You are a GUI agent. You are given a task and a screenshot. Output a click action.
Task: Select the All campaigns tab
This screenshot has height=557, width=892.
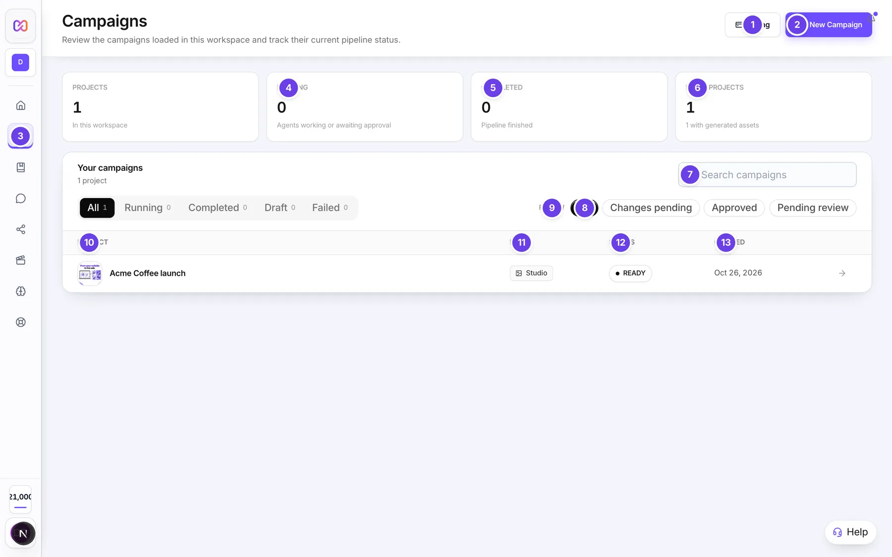click(x=97, y=208)
